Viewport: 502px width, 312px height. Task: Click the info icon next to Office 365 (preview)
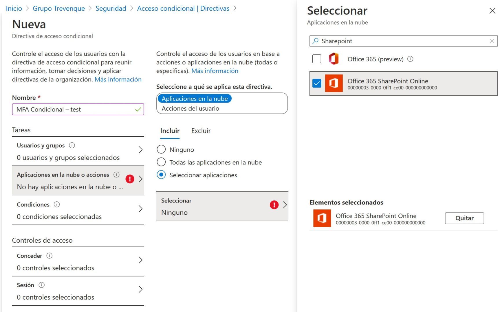pos(410,59)
